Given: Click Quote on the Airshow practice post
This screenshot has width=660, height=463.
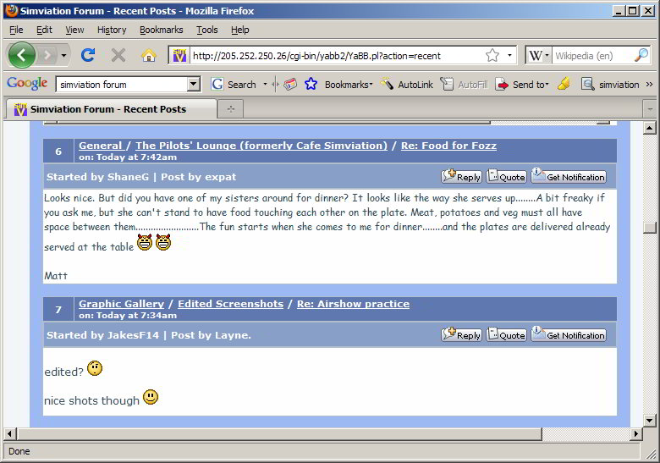Looking at the screenshot, I should point(506,335).
